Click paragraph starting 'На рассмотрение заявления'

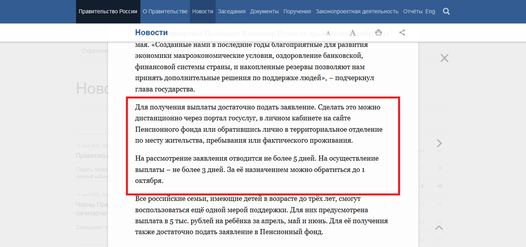(256, 169)
